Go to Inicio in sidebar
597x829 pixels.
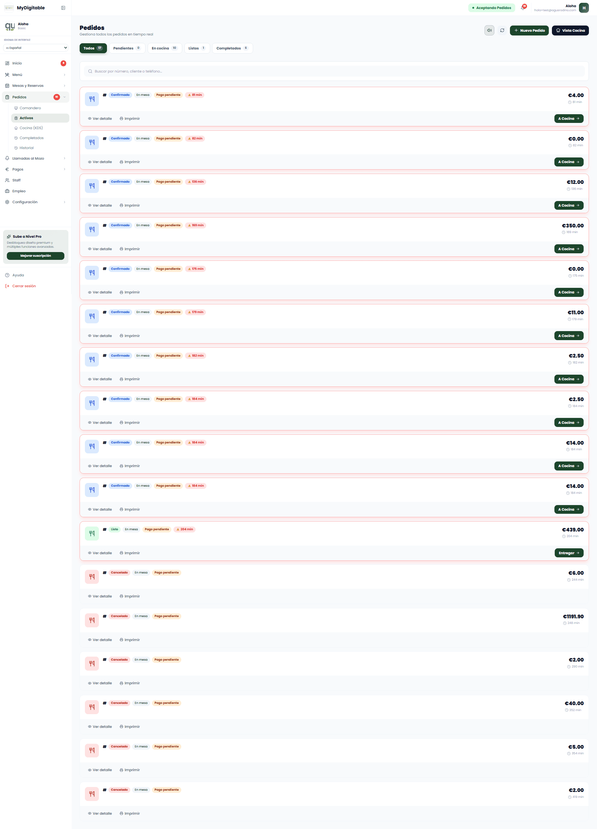tap(35, 63)
